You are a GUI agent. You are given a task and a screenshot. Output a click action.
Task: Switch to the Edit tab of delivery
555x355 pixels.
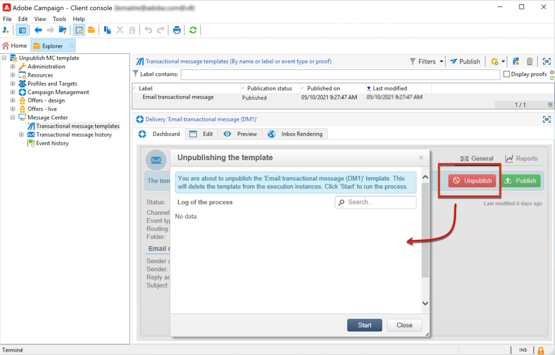[202, 134]
